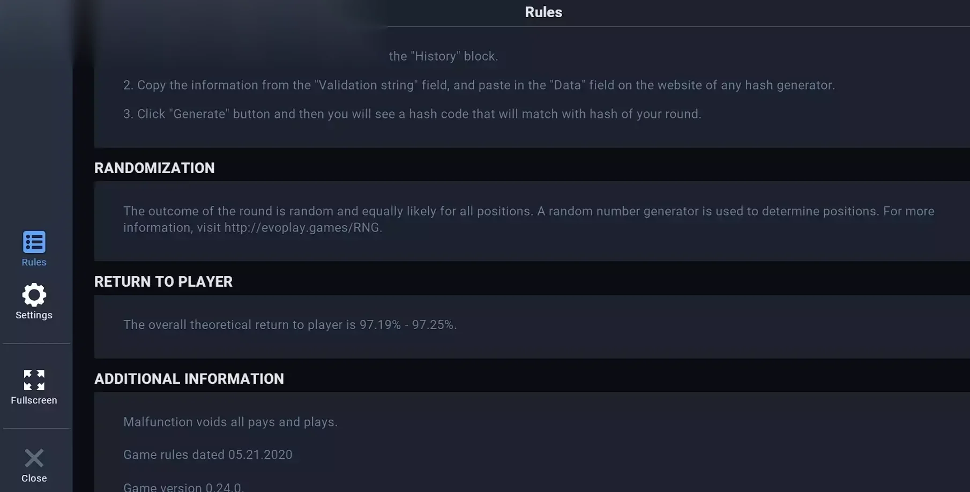Viewport: 970px width, 492px height.
Task: Enter fullscreen using the expand arrows icon
Action: (x=34, y=380)
